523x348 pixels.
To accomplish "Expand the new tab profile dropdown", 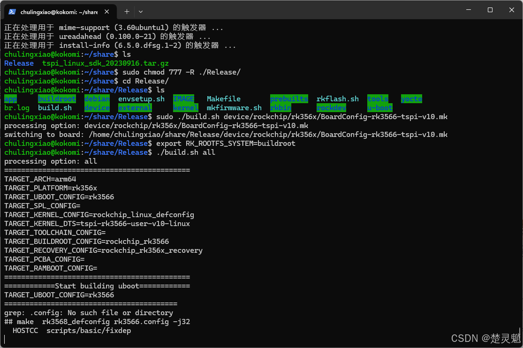I will coord(141,12).
